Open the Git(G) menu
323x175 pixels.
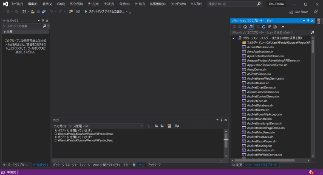point(61,4)
